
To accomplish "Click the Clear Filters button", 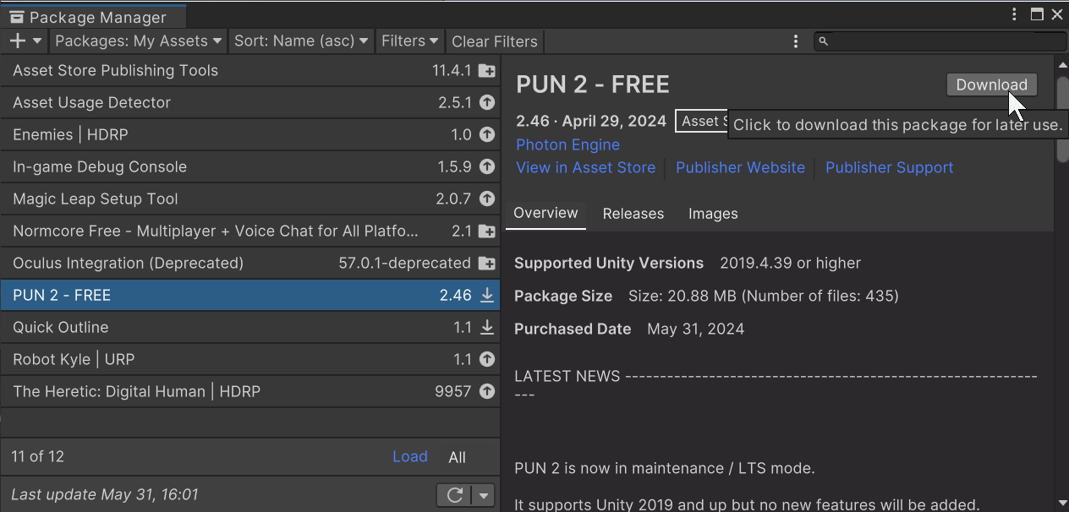I will [x=495, y=41].
